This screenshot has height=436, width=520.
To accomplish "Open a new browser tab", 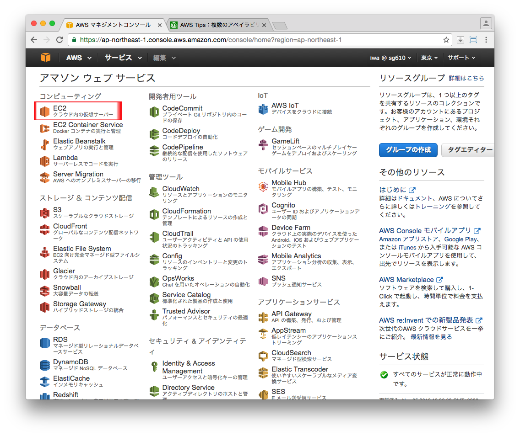I will 280,26.
